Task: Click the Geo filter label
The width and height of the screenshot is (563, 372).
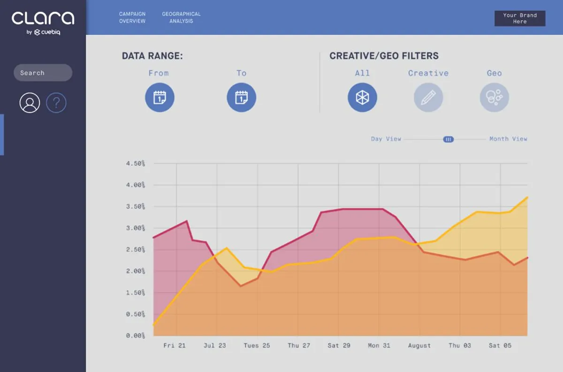Action: click(x=494, y=73)
